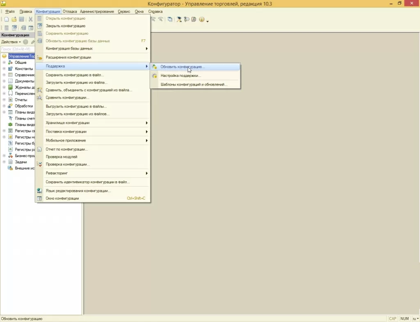Screen dimensions: 420x322
Task: Open the Сервис menu
Action: (124, 11)
